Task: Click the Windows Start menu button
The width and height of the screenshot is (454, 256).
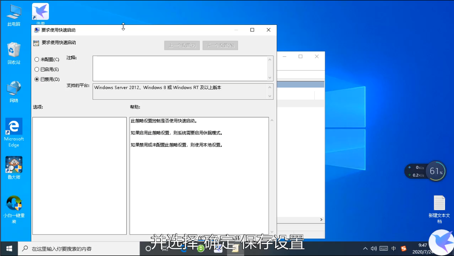Action: pyautogui.click(x=8, y=248)
